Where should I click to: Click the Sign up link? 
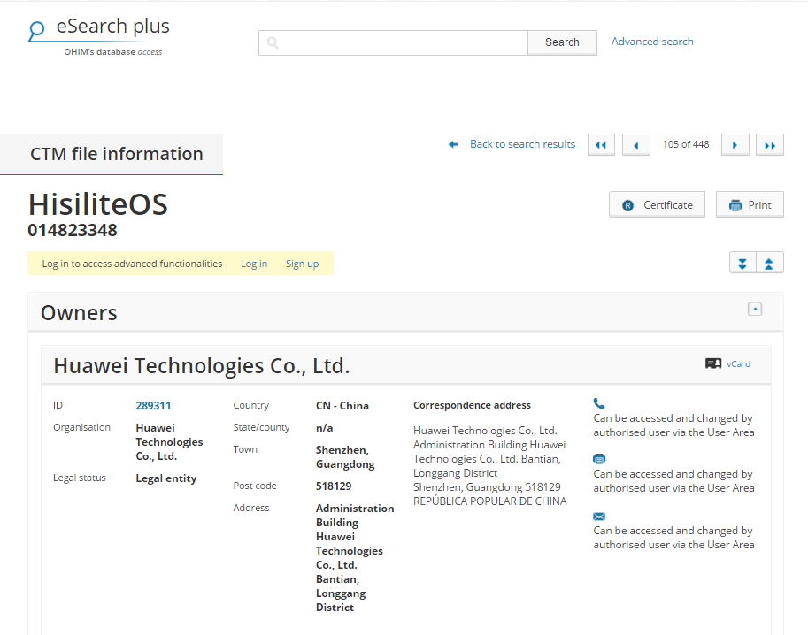click(302, 264)
